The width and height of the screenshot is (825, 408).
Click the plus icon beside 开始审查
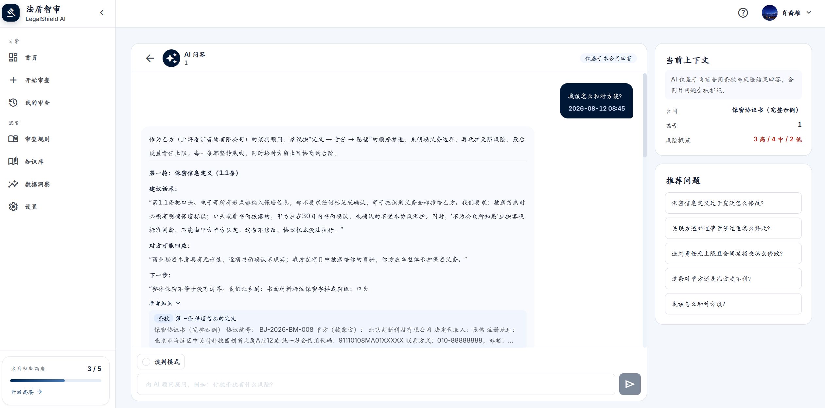pos(13,80)
